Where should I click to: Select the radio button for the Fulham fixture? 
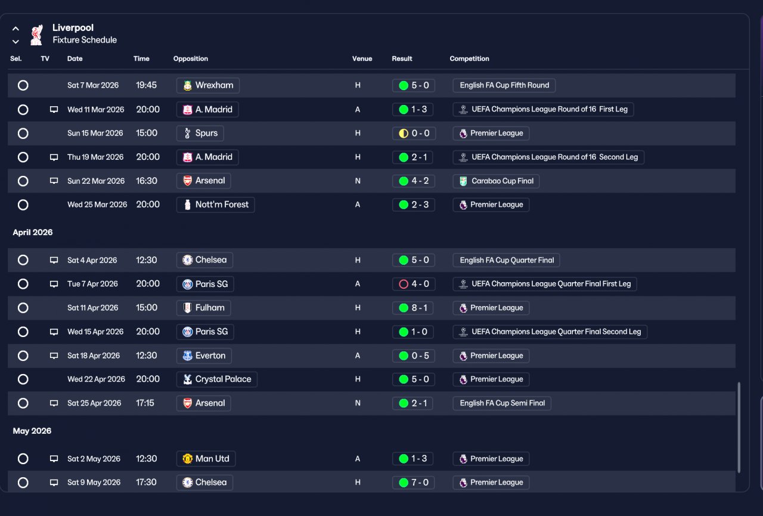[x=23, y=308]
